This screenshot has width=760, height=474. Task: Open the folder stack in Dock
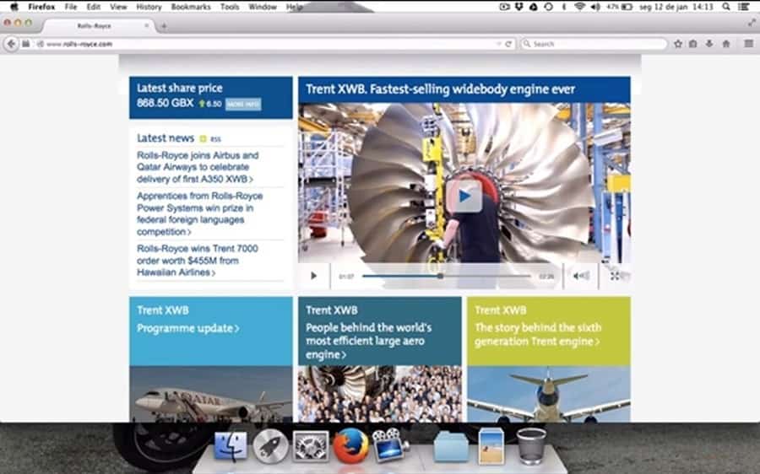click(451, 447)
